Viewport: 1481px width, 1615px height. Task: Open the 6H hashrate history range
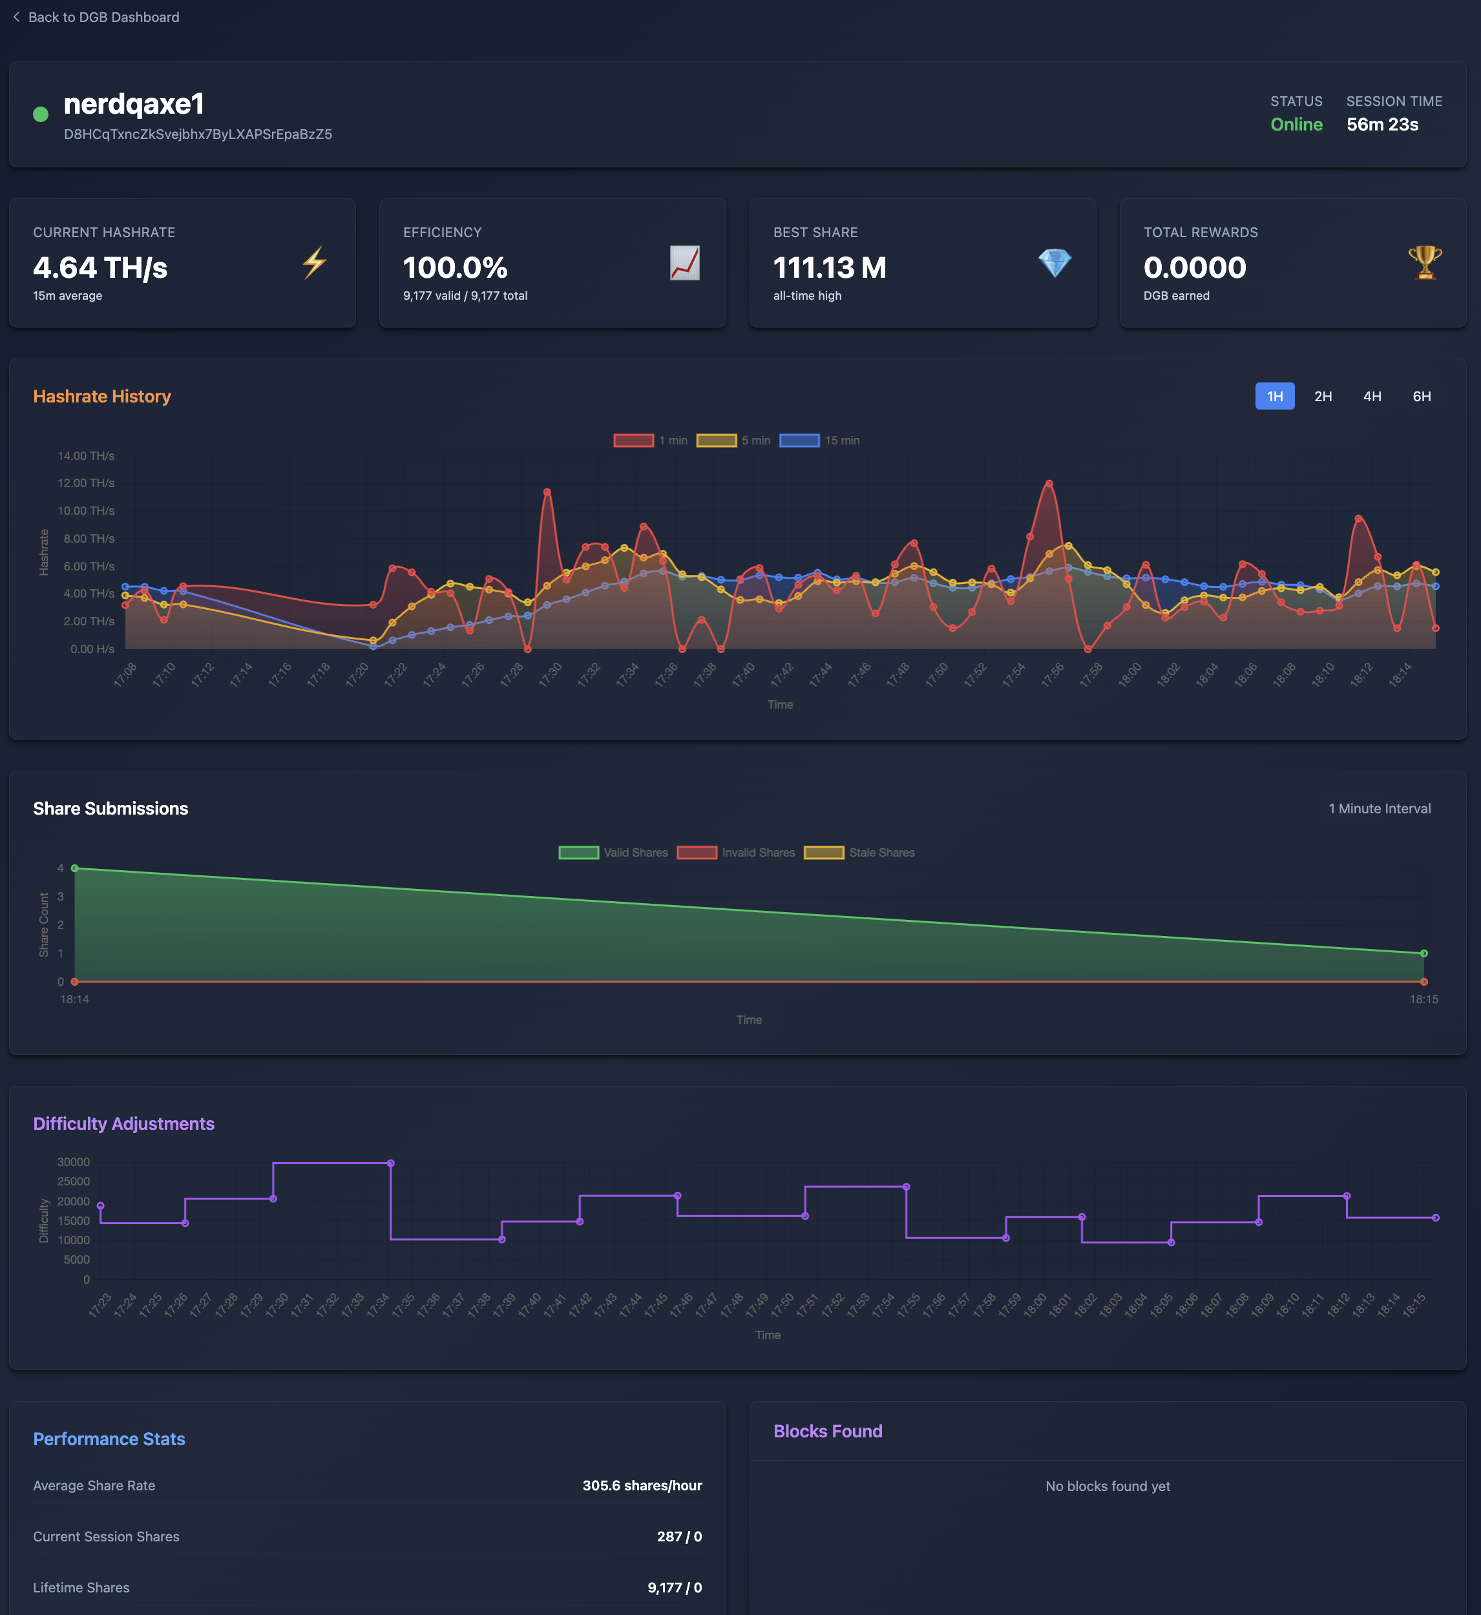1422,396
